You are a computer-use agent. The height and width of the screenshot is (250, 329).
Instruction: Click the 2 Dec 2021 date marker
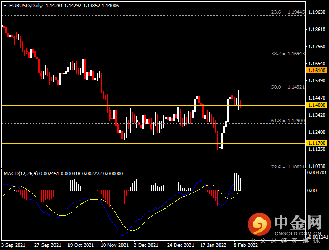(x=146, y=245)
